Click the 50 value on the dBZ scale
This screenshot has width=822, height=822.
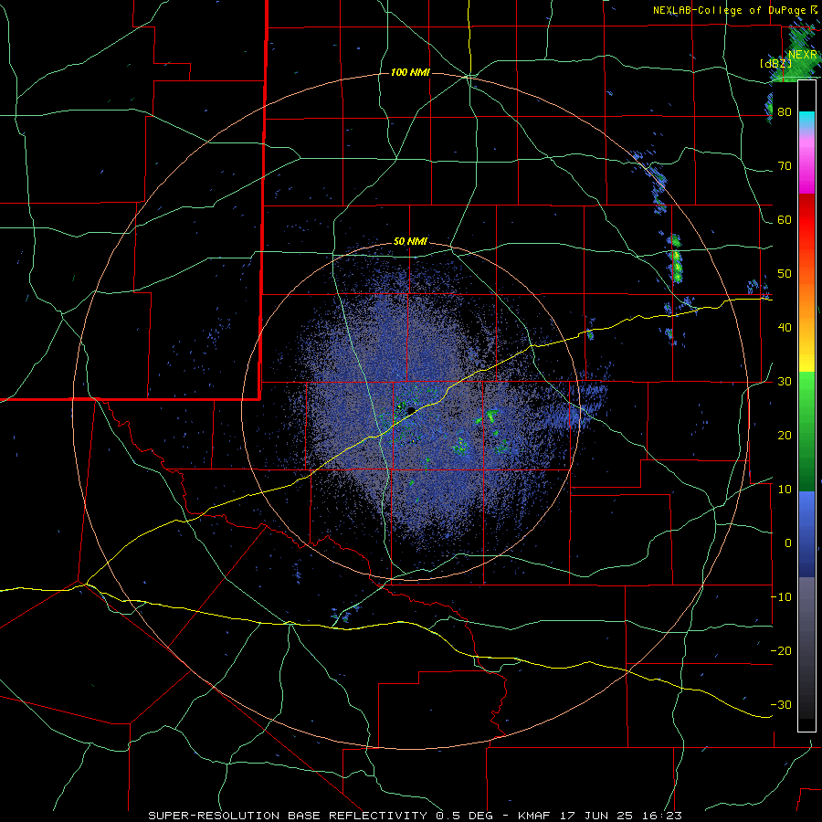tap(785, 274)
